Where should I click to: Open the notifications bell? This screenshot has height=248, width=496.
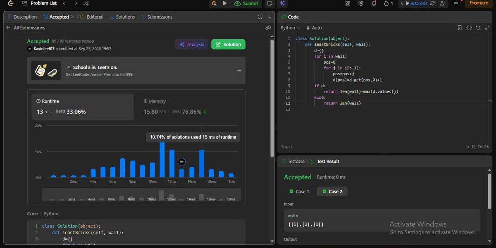[374, 3]
